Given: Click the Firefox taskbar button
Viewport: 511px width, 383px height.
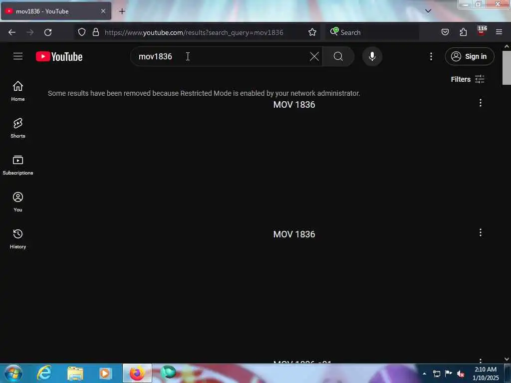Looking at the screenshot, I should (137, 373).
